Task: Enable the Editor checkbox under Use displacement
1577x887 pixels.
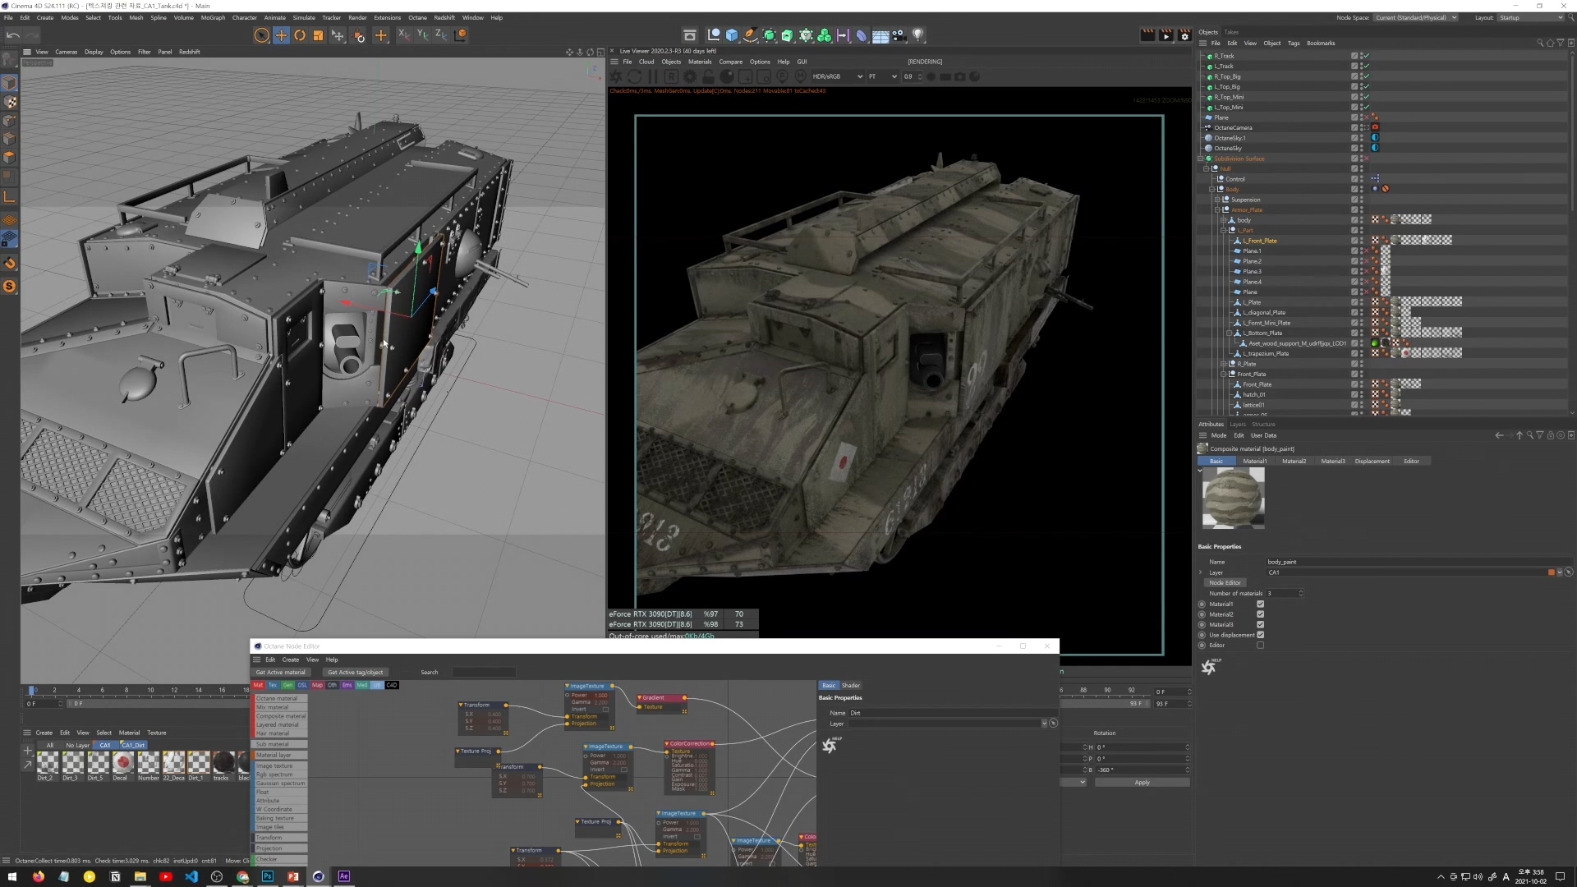Action: click(x=1260, y=645)
